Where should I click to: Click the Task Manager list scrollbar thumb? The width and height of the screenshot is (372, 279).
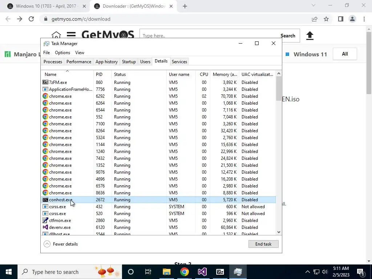pyautogui.click(x=279, y=89)
